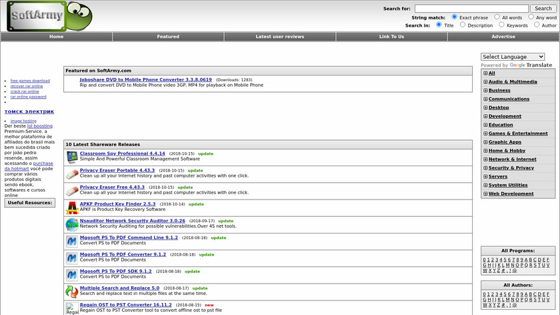Click the rar online password link

[x=28, y=97]
